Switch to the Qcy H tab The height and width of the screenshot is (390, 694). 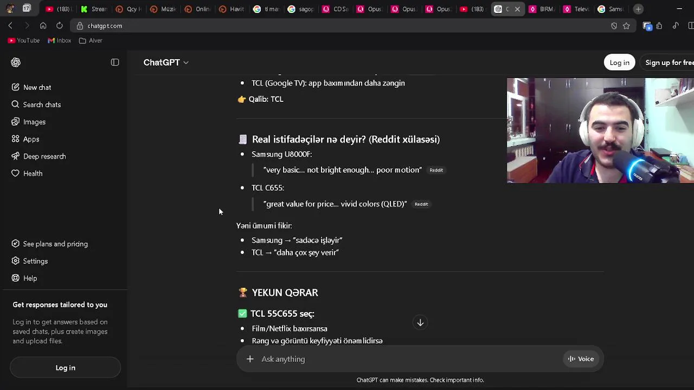[x=129, y=9]
